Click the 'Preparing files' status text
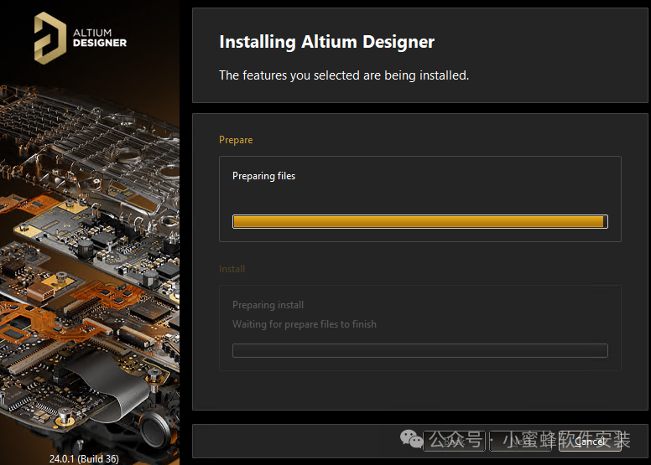Image resolution: width=651 pixels, height=465 pixels. 263,176
